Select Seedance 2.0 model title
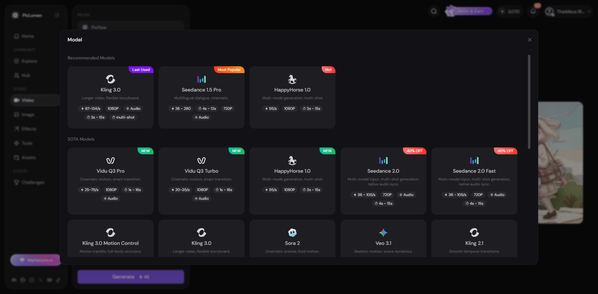Screen dimensions: 598x294 click(x=383, y=171)
